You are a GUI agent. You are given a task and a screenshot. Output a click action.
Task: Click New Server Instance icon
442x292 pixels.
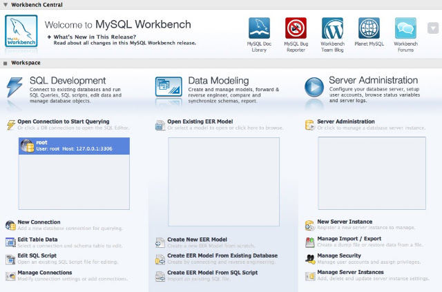(310, 225)
